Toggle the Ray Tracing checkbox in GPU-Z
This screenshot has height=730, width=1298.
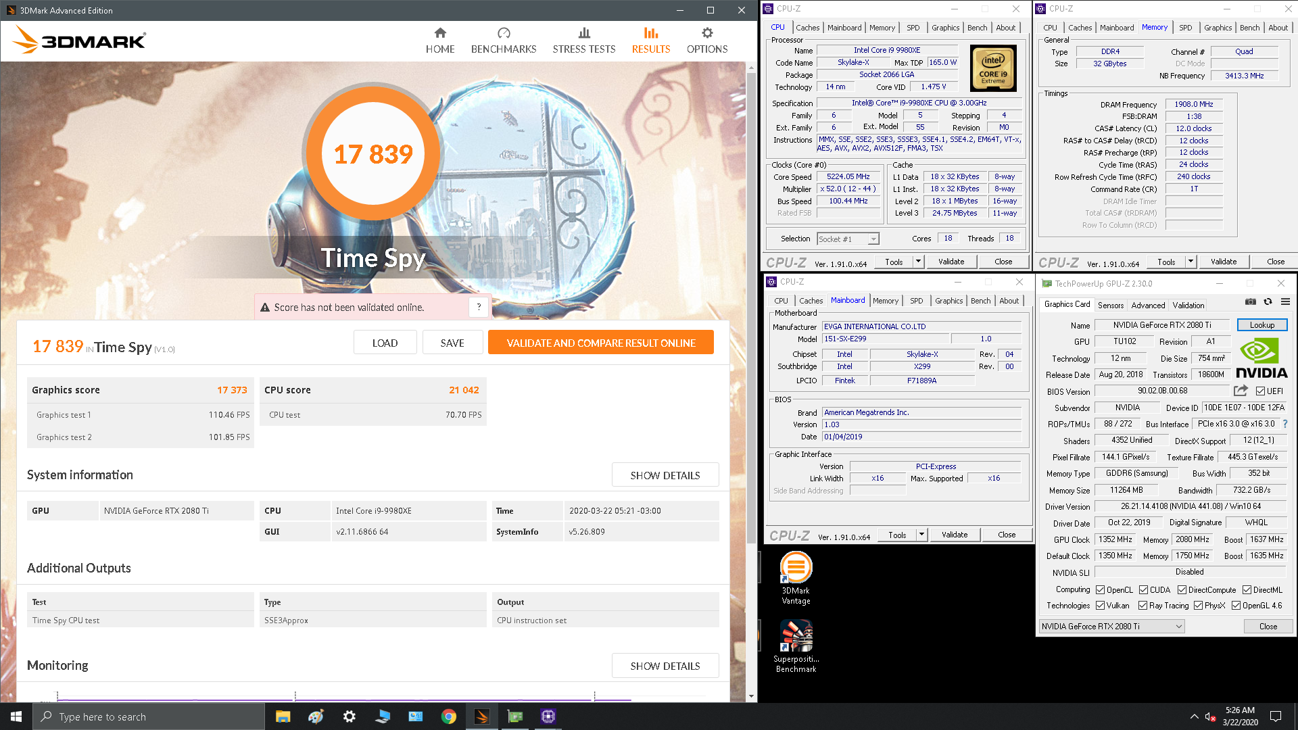point(1143,606)
